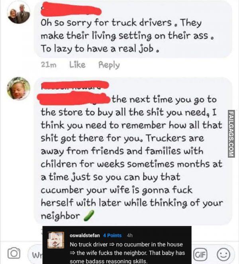Click the redacted author name of second comment
239x264 pixels.
point(75,85)
